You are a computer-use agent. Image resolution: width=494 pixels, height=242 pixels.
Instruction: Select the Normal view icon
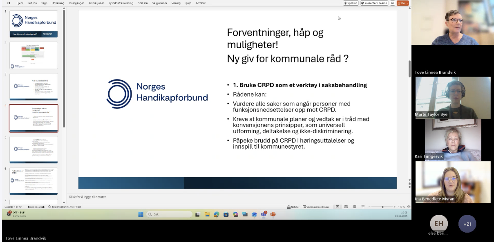(x=338, y=207)
